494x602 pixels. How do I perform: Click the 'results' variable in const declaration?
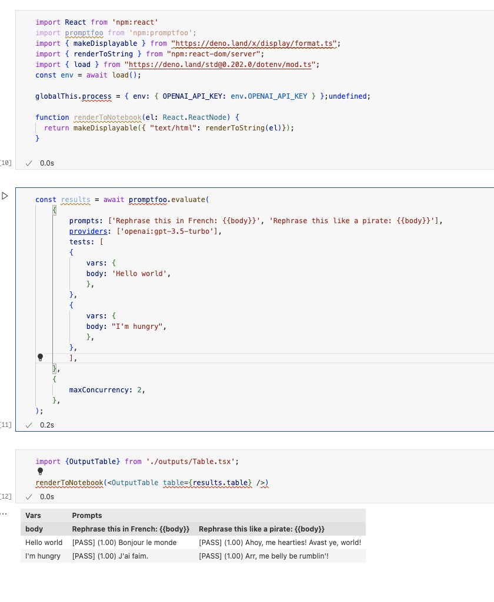(75, 200)
